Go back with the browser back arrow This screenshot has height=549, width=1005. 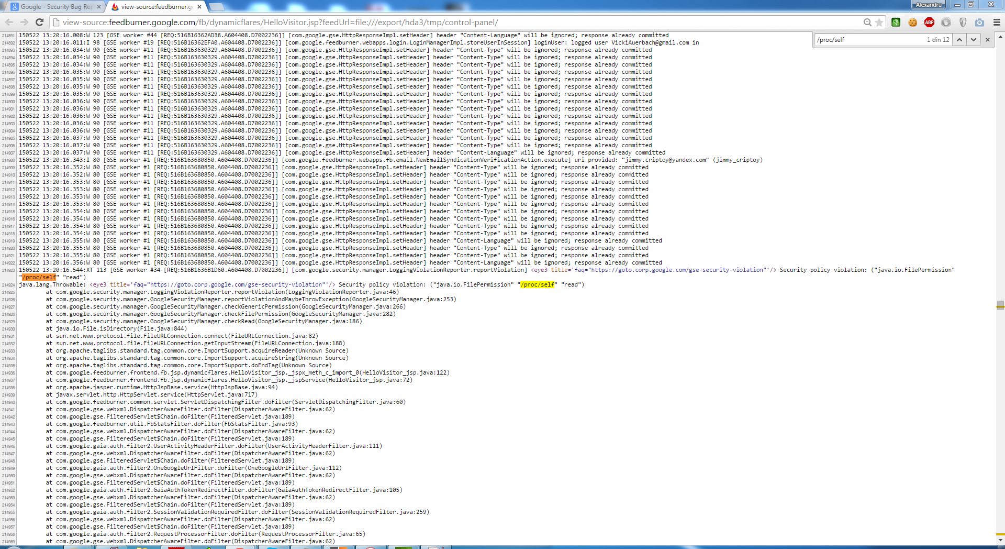9,22
